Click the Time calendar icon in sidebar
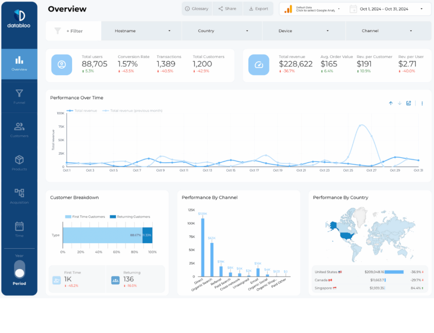This screenshot has width=434, height=333. 19,226
